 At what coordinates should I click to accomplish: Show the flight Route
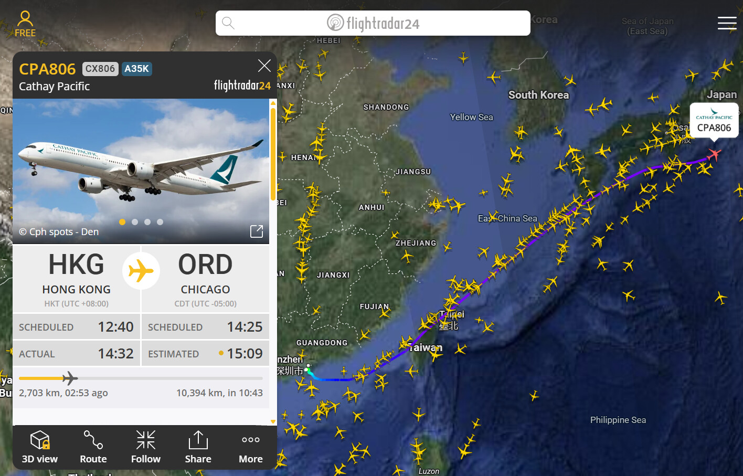pyautogui.click(x=93, y=447)
